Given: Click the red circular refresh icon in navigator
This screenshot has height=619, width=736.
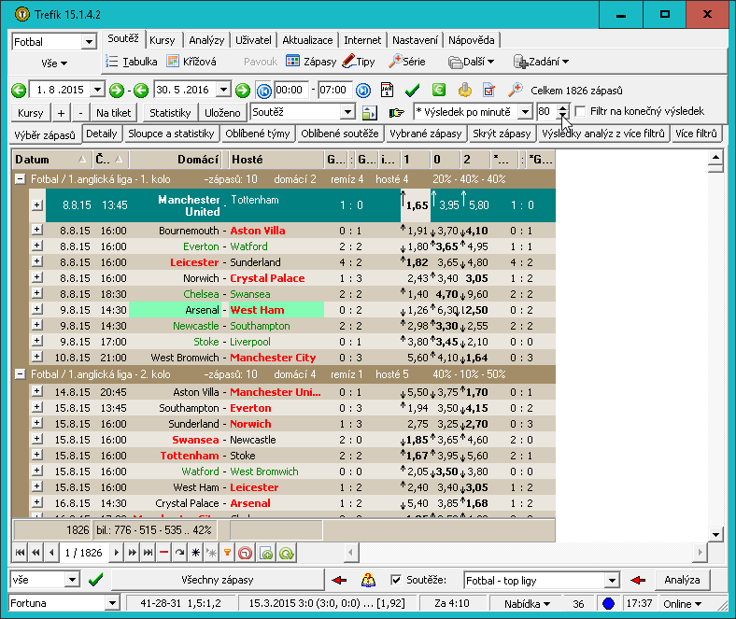Looking at the screenshot, I should tap(245, 553).
